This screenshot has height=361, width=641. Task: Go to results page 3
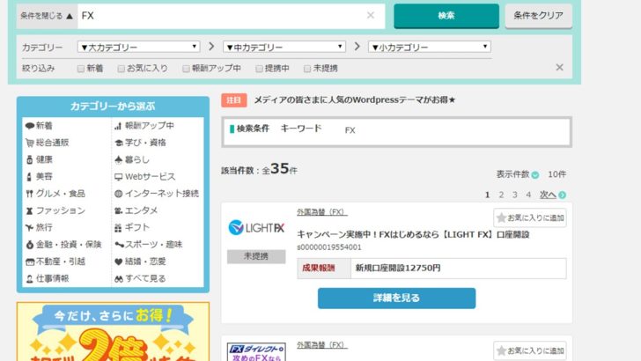click(x=515, y=195)
